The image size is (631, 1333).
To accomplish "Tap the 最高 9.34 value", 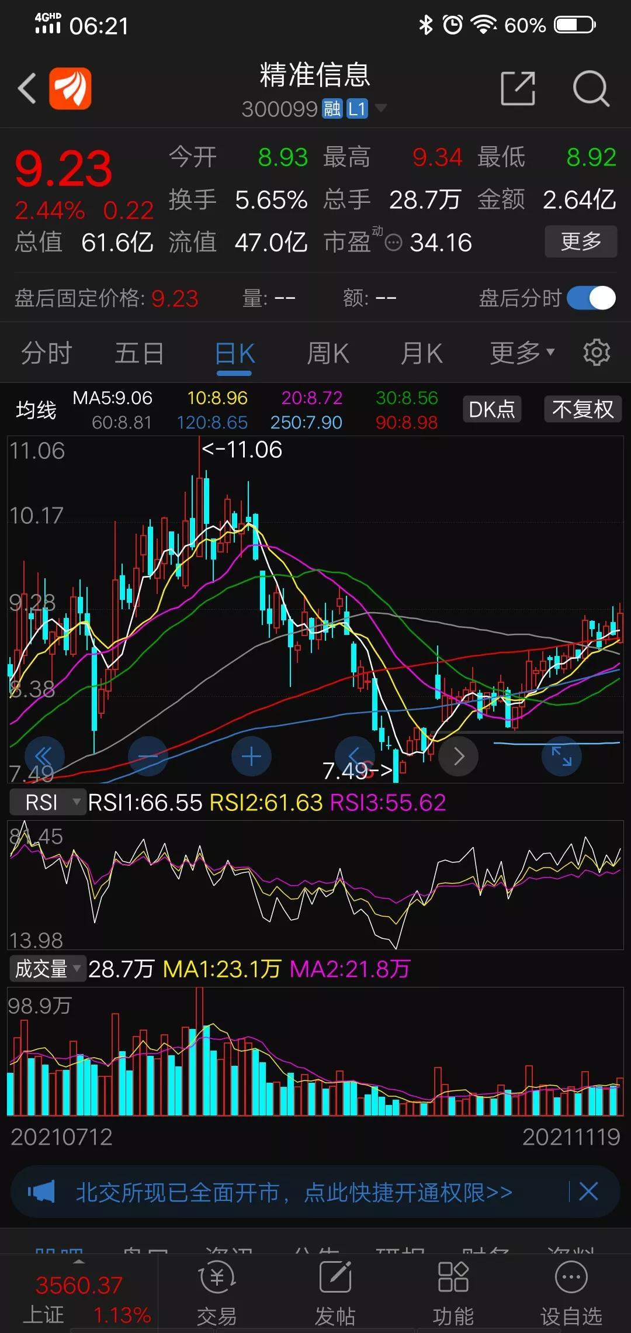I will tap(437, 157).
